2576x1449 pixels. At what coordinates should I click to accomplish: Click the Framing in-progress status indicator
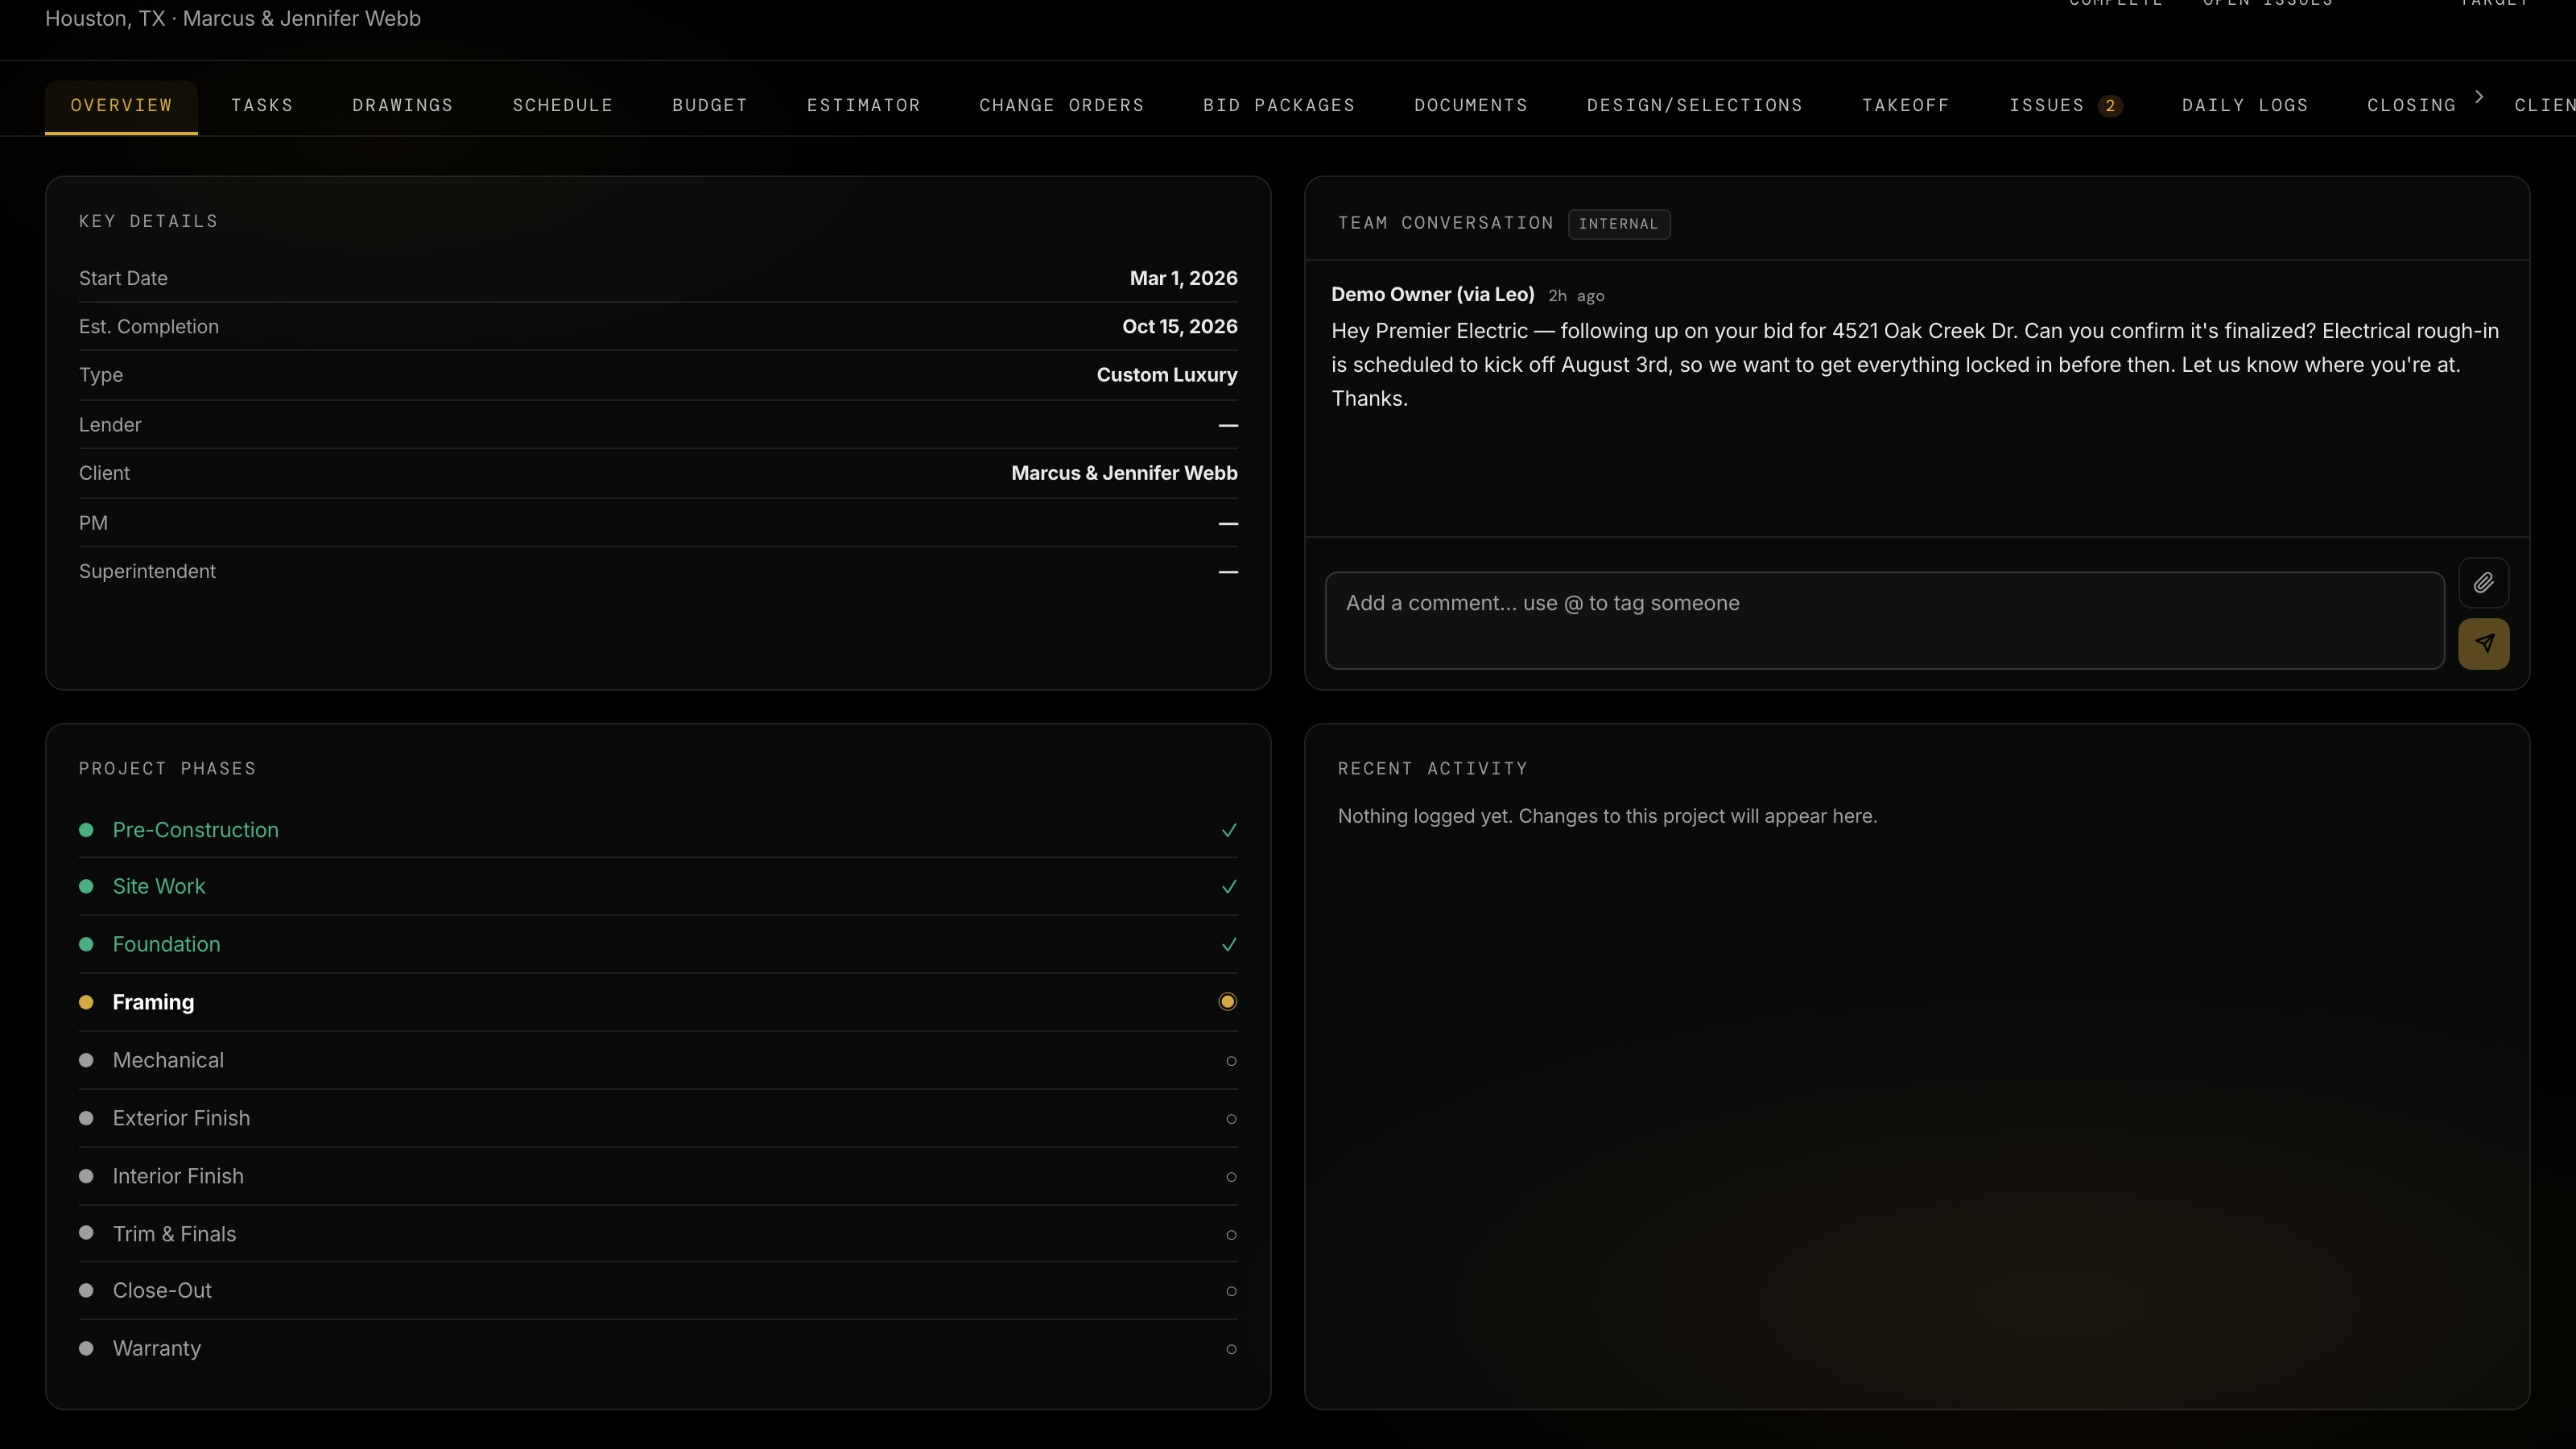click(x=1228, y=1002)
